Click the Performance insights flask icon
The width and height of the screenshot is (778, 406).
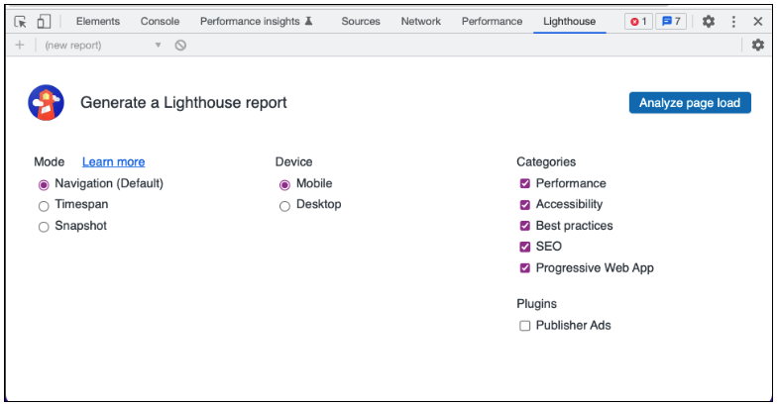pyautogui.click(x=308, y=21)
